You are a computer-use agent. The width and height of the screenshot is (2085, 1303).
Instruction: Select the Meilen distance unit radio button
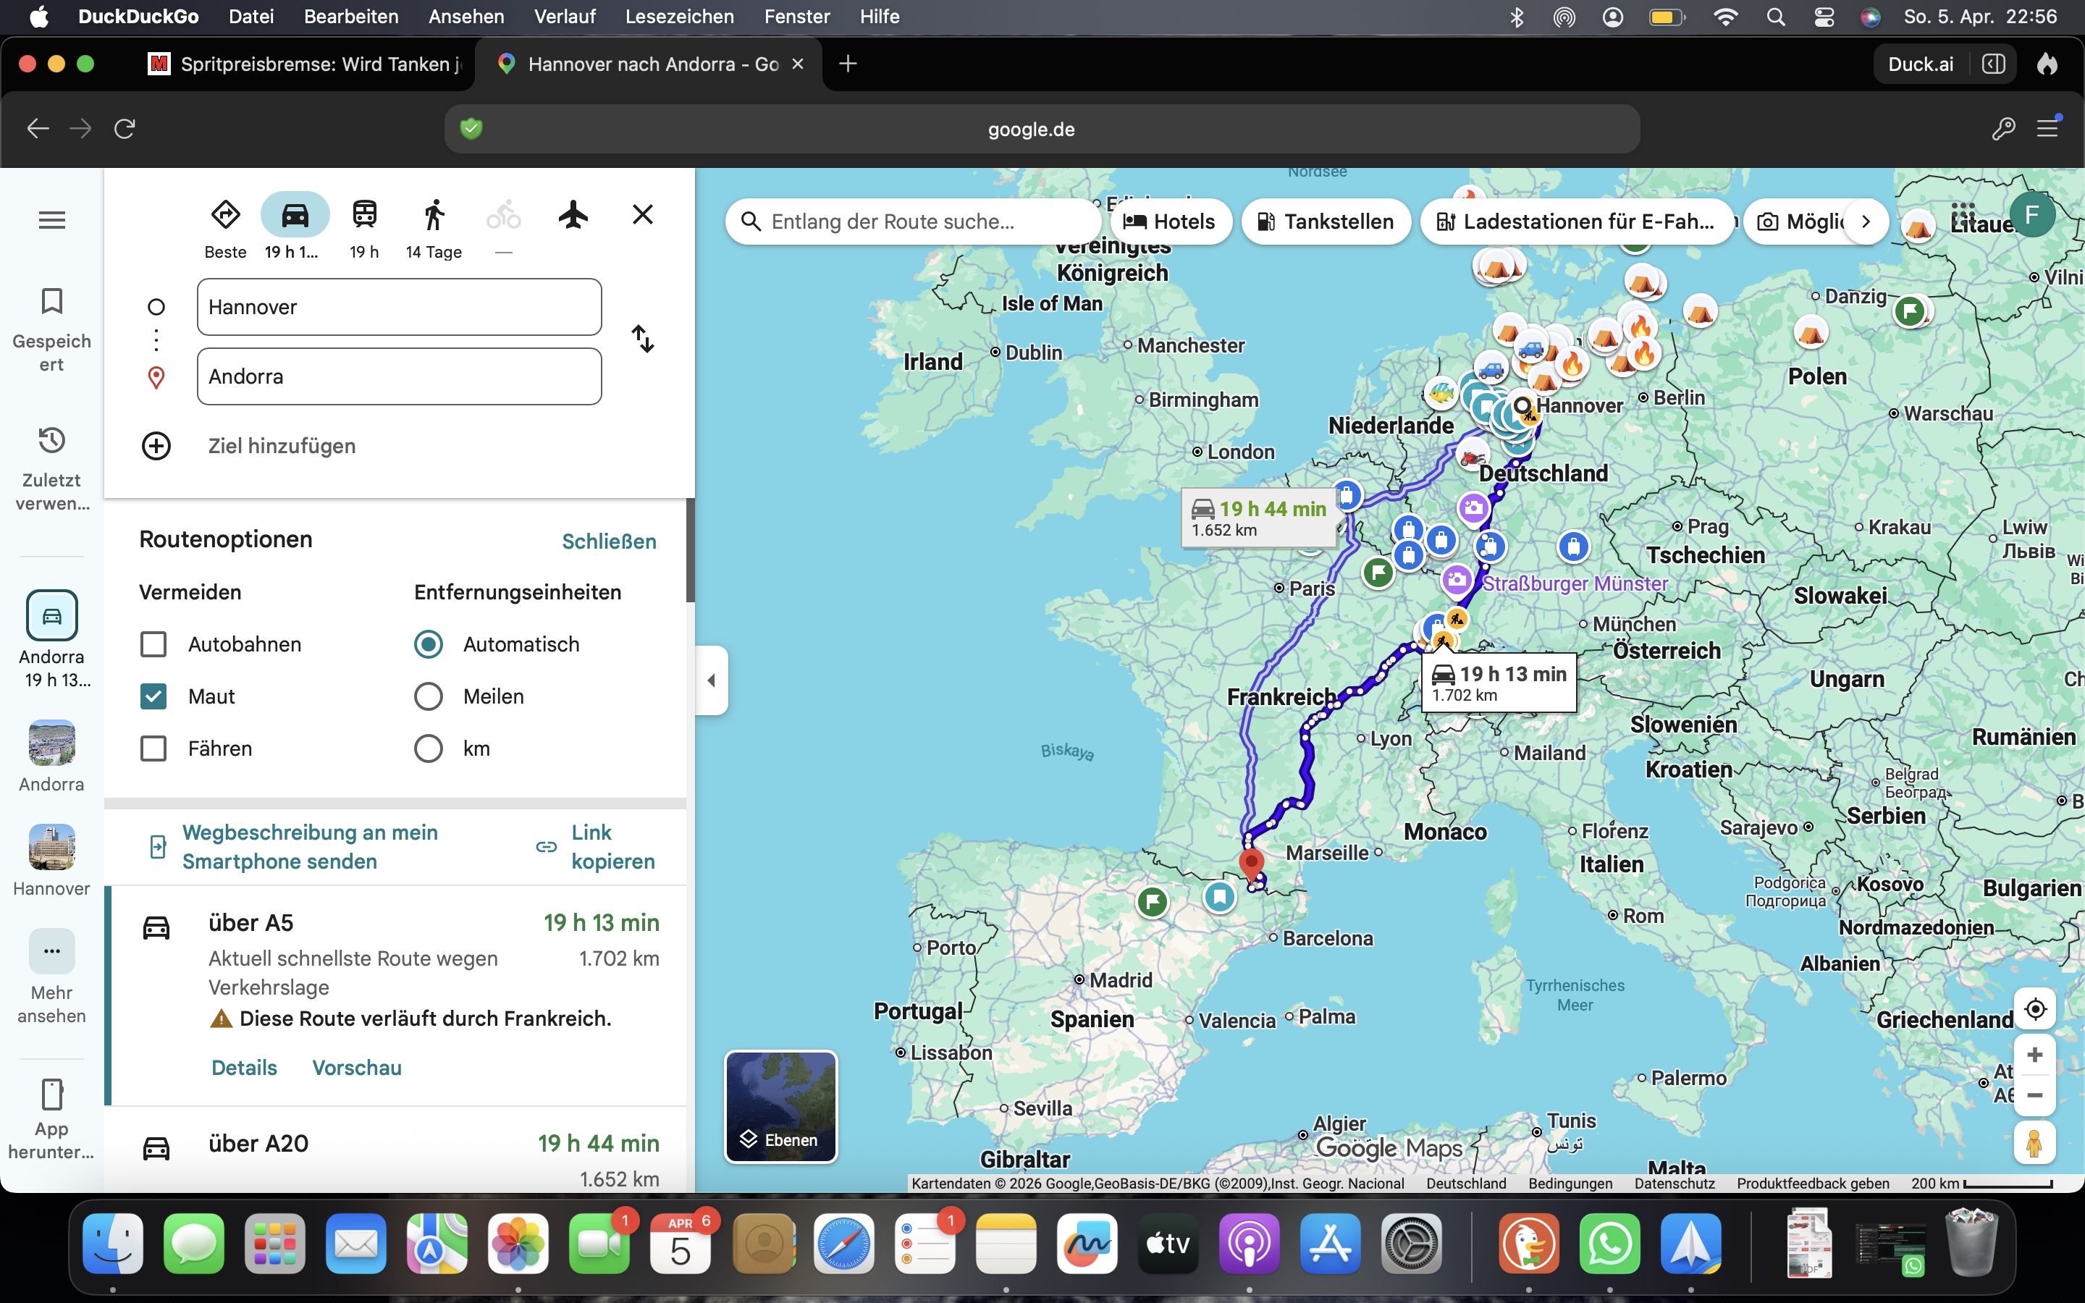428,696
